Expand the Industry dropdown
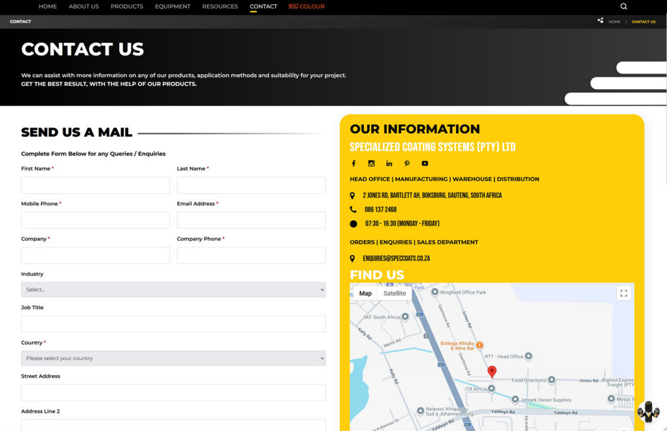The image size is (667, 431). tap(173, 290)
